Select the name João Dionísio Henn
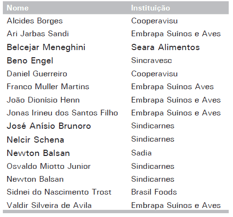Viewport: 233px width, 217px height. [x=43, y=100]
